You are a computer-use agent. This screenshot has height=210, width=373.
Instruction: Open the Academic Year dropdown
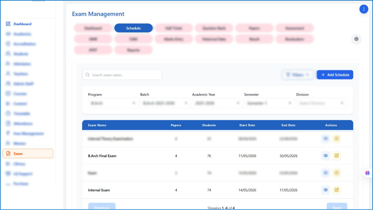click(217, 103)
